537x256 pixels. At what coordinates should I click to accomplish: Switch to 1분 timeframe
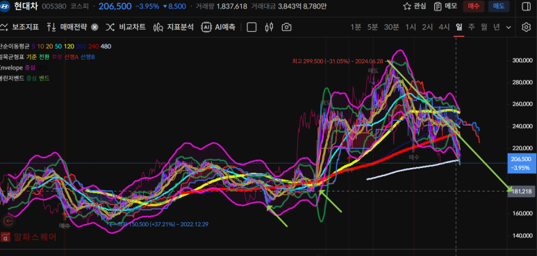[x=356, y=27]
